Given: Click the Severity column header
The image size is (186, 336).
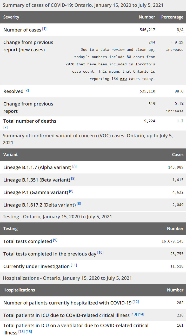Looking at the screenshot, I should point(11,17).
